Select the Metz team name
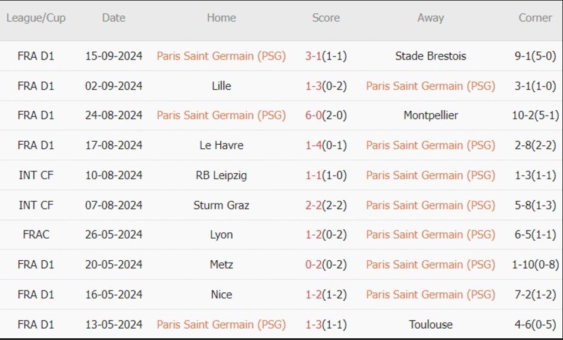The image size is (563, 340). coord(221,264)
